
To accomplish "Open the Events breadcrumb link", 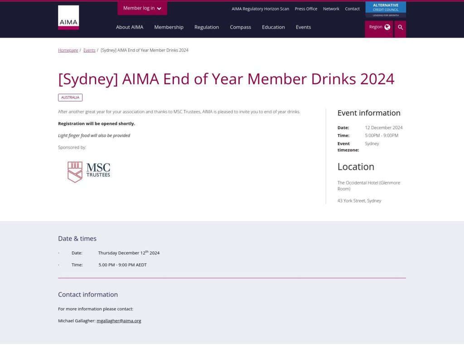I will (x=89, y=50).
